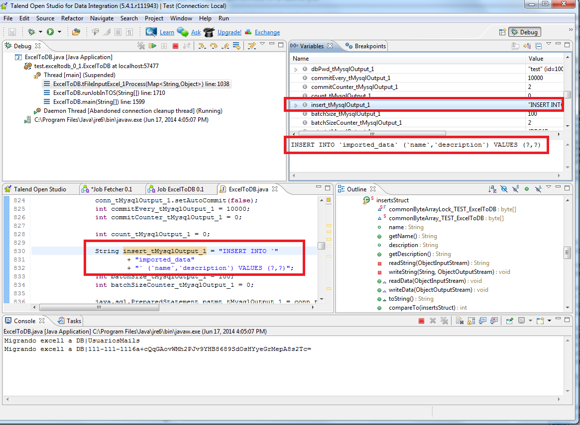Open Outline view menu triangle
Viewport: 580px width, 425px height.
click(549, 187)
